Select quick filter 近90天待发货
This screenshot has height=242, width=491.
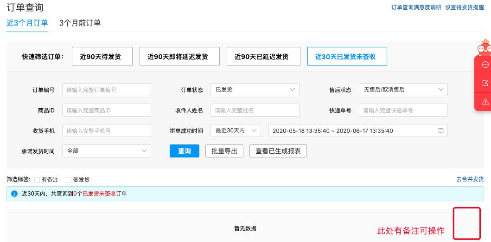pos(102,57)
